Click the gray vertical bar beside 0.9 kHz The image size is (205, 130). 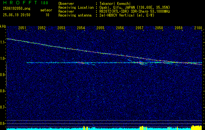click(x=6, y=75)
